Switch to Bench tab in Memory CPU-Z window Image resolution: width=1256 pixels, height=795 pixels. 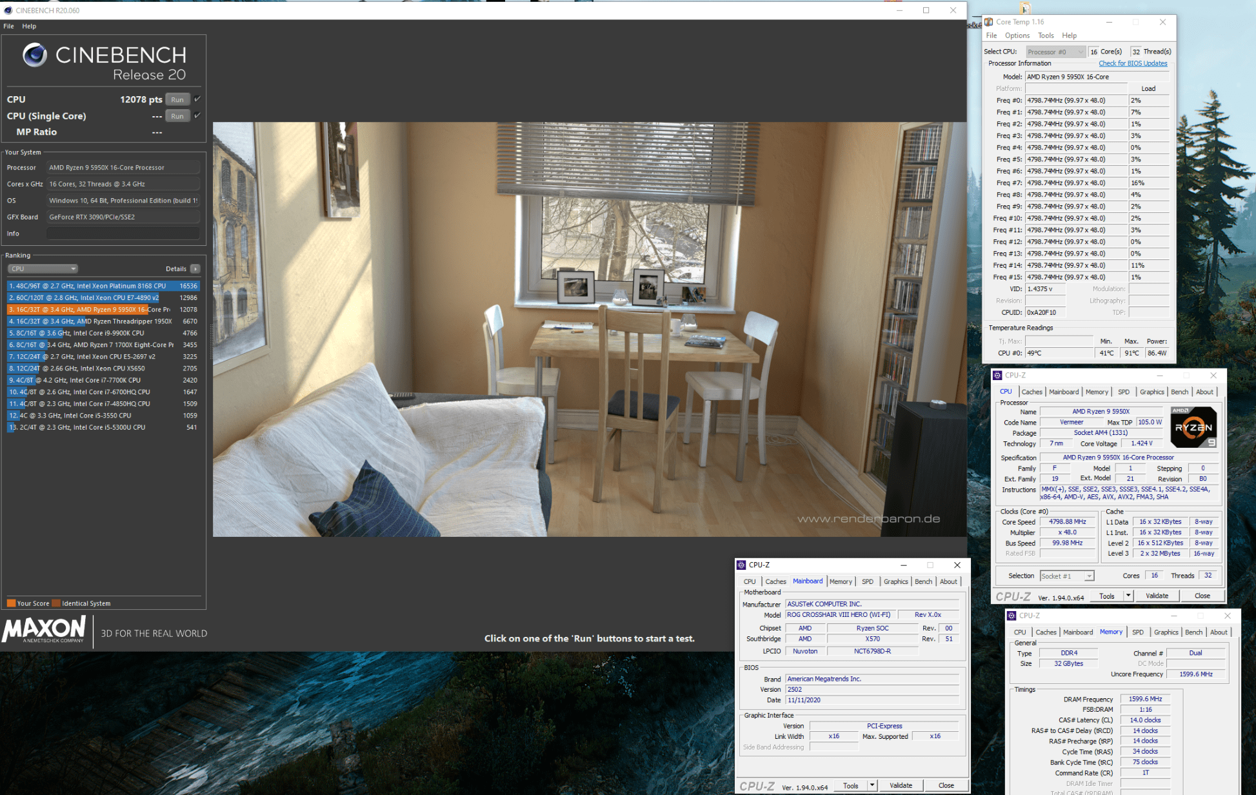(1193, 632)
